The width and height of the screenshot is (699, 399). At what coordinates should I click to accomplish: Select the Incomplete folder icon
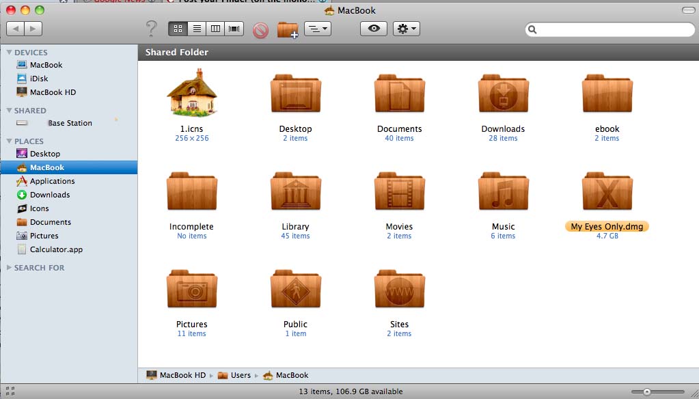pyautogui.click(x=192, y=191)
